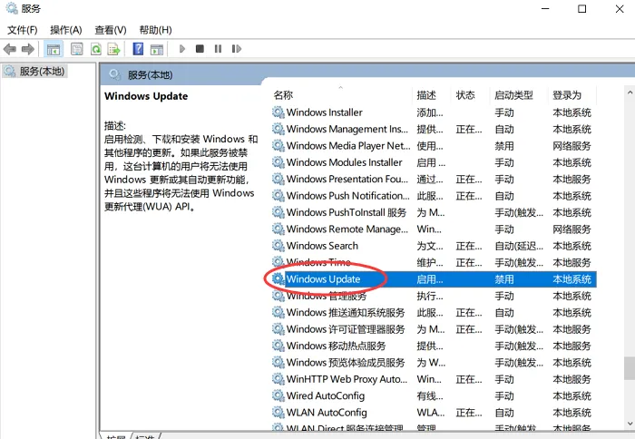
Task: Click gear icon of Windows 推送通知系统服务 row
Action: (278, 312)
